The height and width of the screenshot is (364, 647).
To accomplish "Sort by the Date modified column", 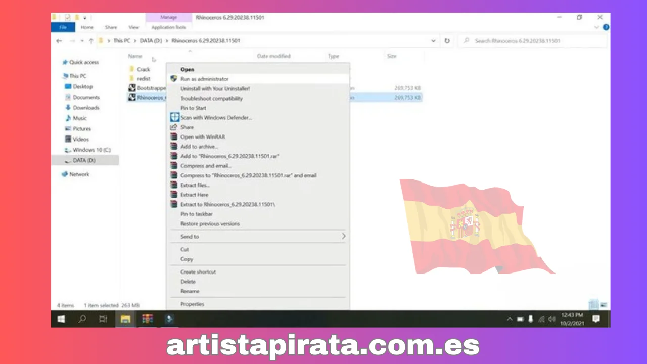I will pyautogui.click(x=273, y=56).
